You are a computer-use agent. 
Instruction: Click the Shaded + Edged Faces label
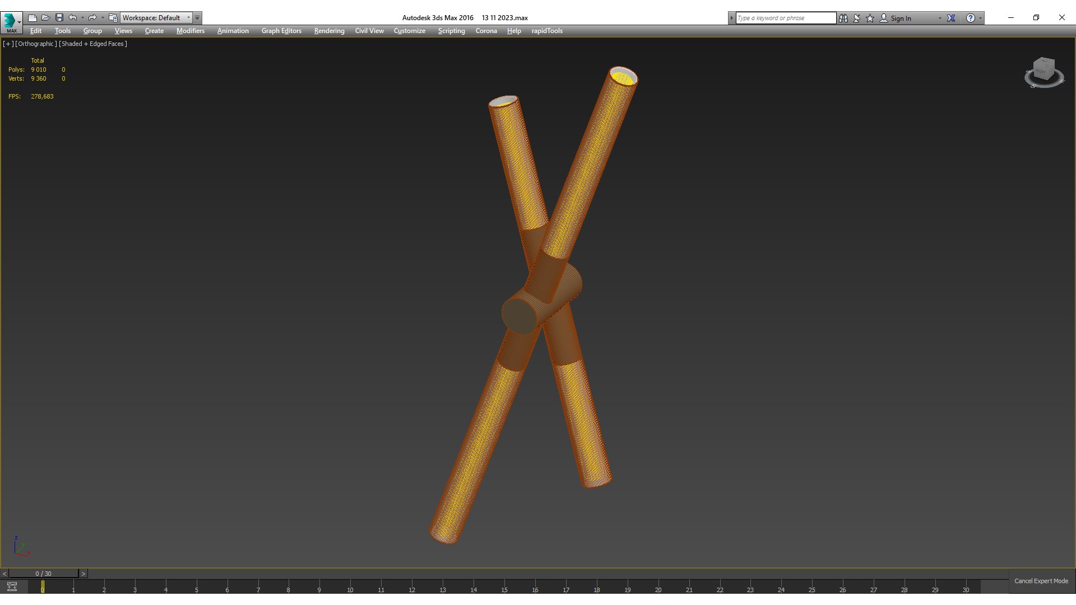(x=93, y=44)
